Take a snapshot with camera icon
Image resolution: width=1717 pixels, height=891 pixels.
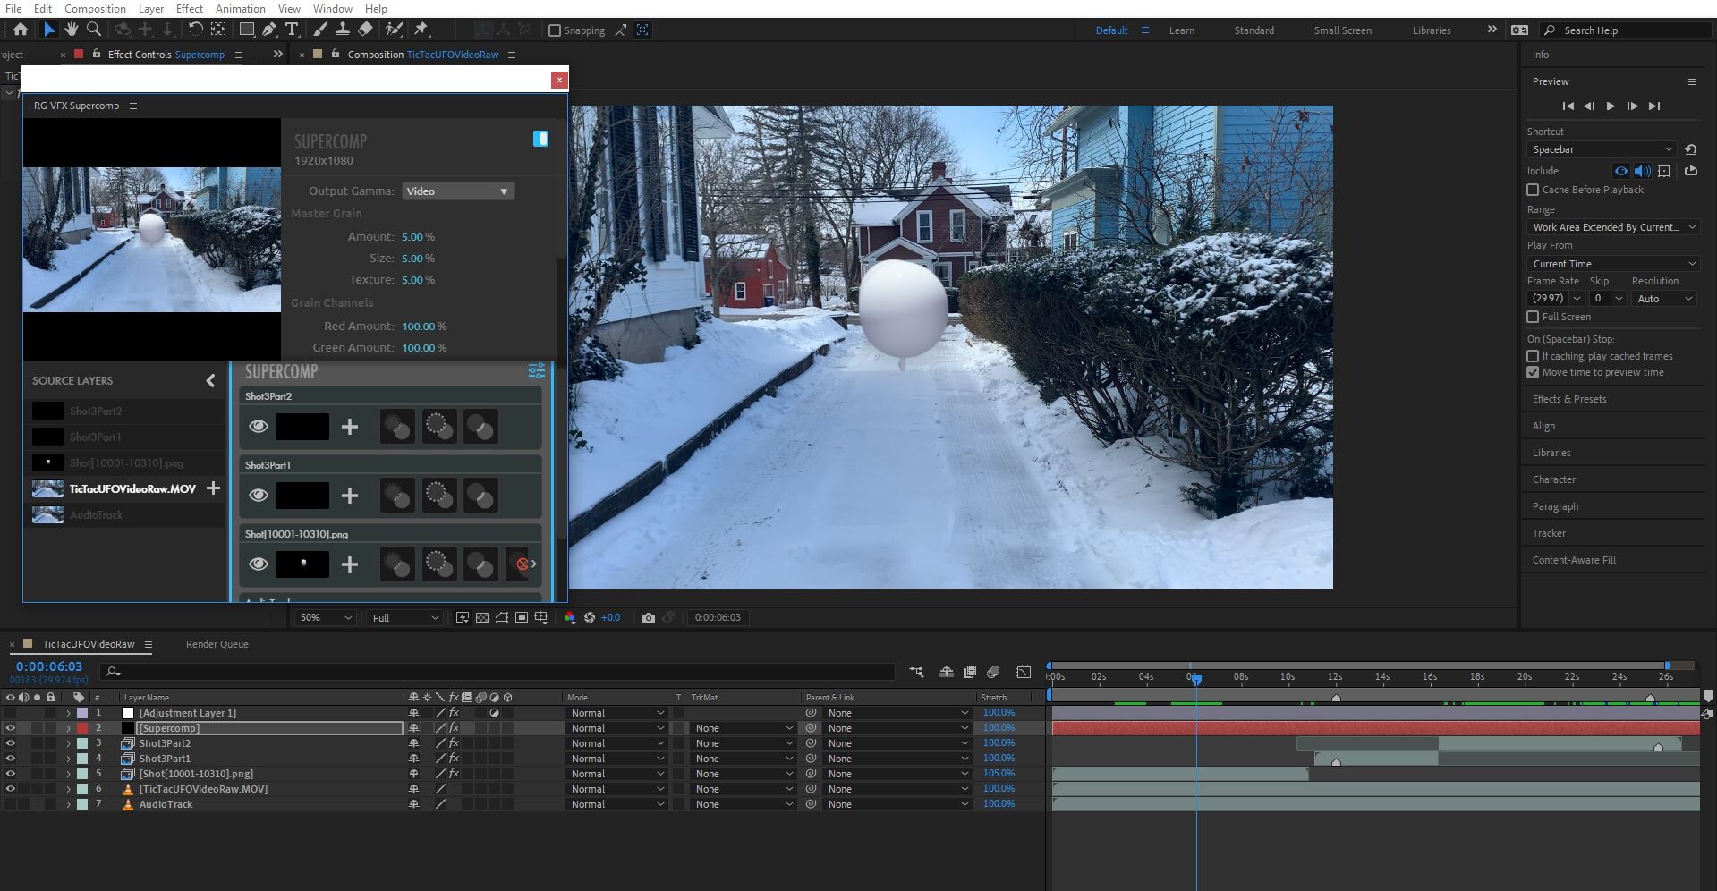point(649,618)
